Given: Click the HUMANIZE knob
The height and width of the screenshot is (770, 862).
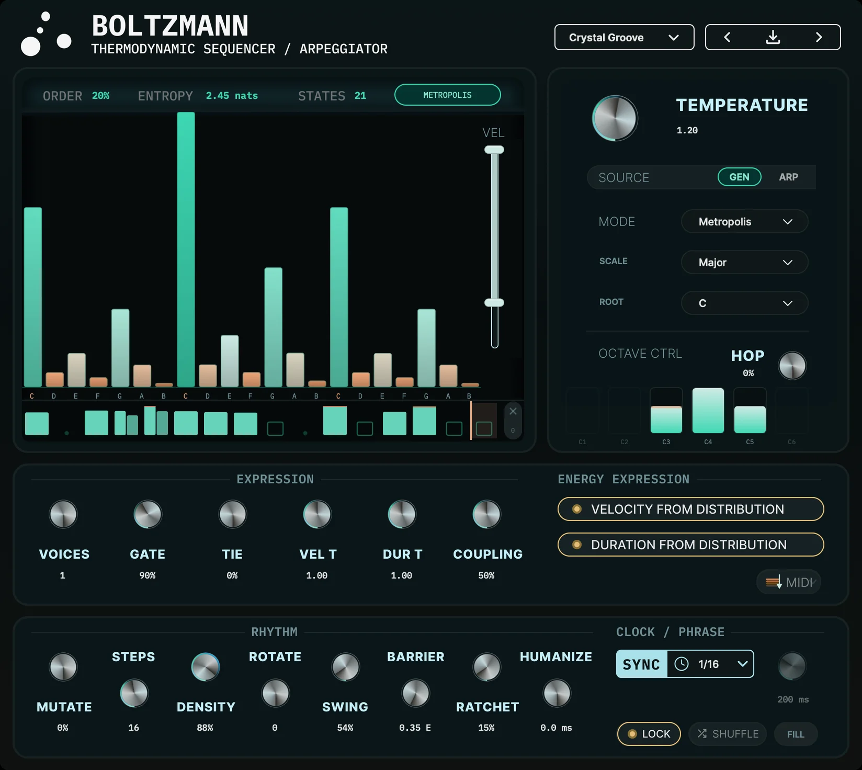Looking at the screenshot, I should (x=557, y=693).
